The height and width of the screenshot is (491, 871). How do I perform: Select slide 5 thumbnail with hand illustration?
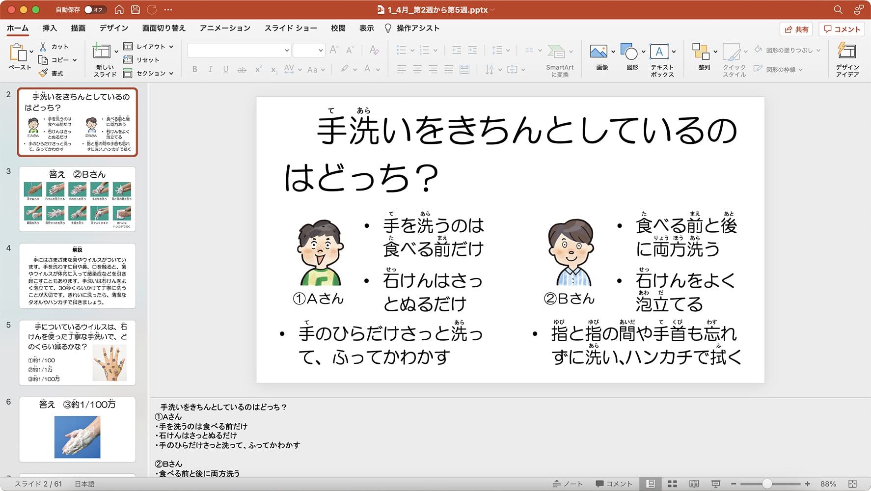tap(77, 353)
